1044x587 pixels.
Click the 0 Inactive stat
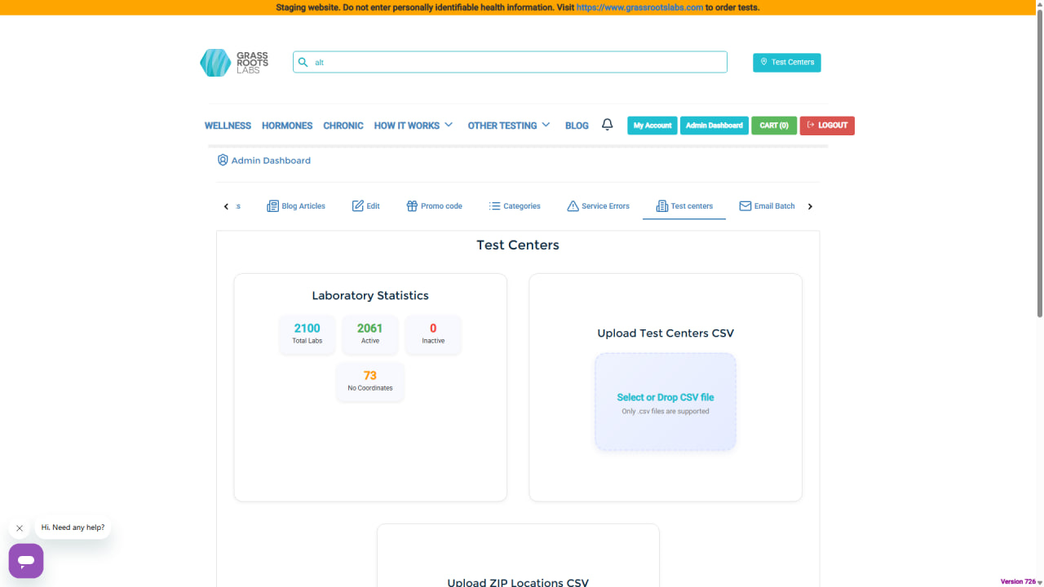(x=433, y=333)
